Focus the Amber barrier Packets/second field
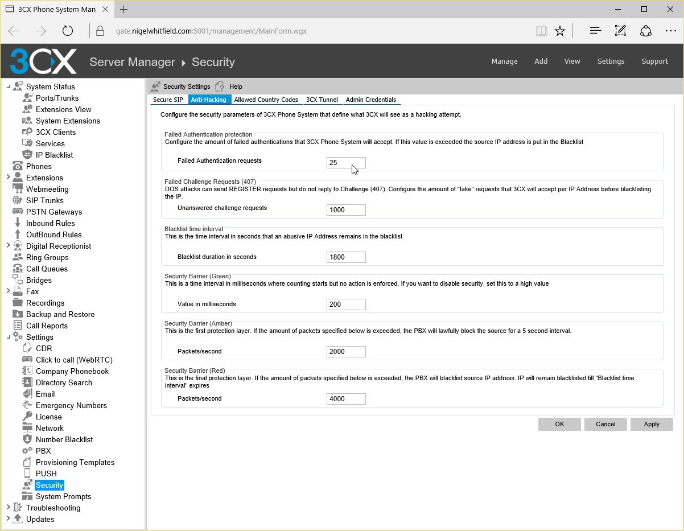This screenshot has height=531, width=684. coord(347,352)
